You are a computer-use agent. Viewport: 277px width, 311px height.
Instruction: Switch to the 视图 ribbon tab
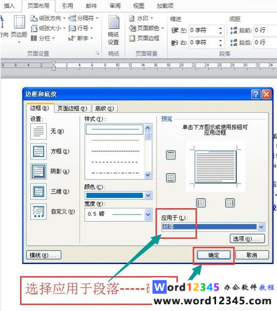[139, 6]
